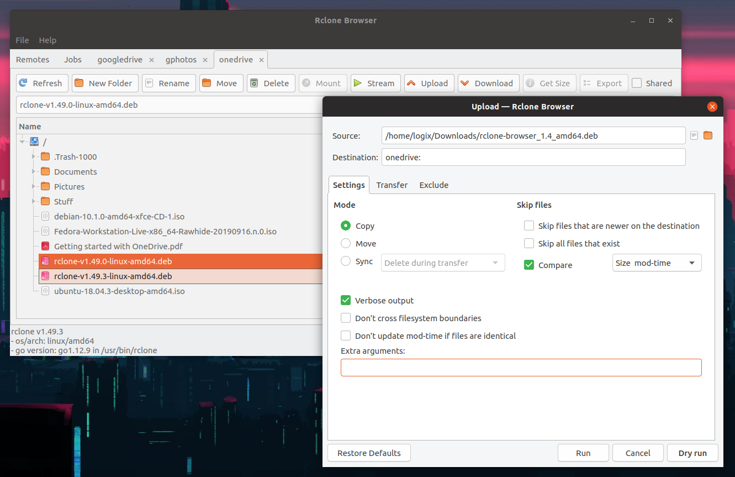Click the Dry run button
Viewport: 735px width, 477px height.
click(x=692, y=453)
